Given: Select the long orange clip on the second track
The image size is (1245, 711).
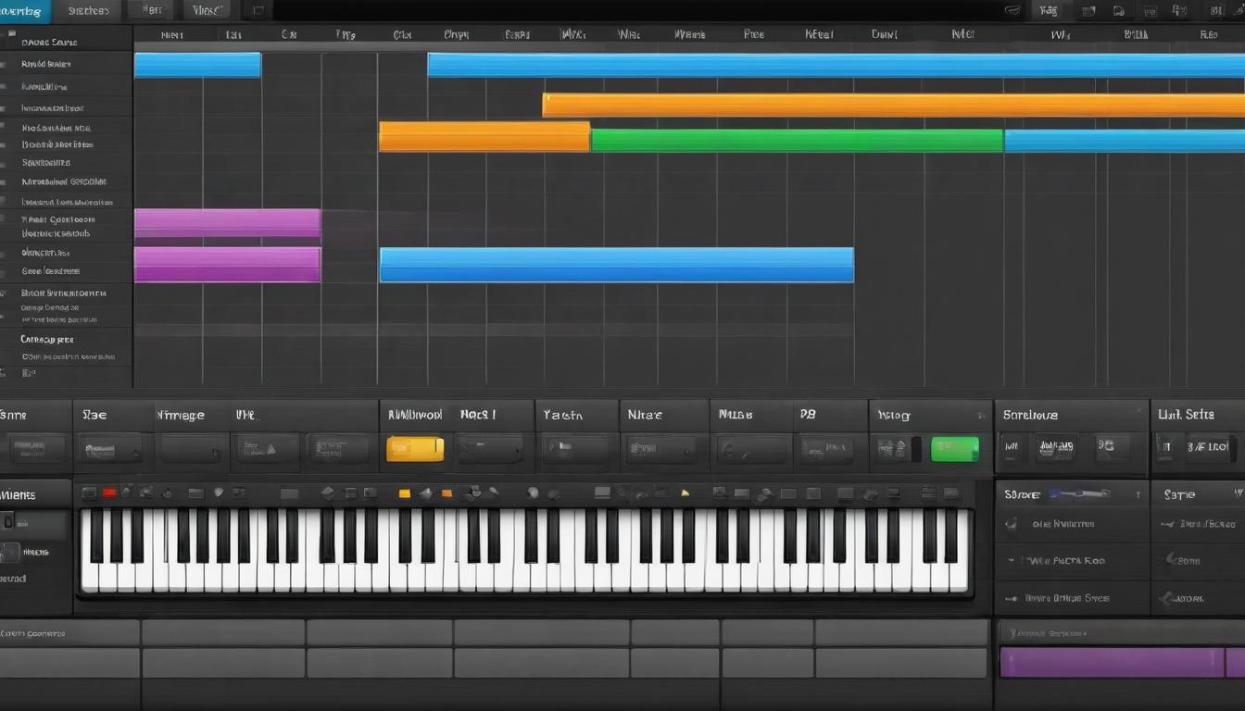Looking at the screenshot, I should [893, 105].
